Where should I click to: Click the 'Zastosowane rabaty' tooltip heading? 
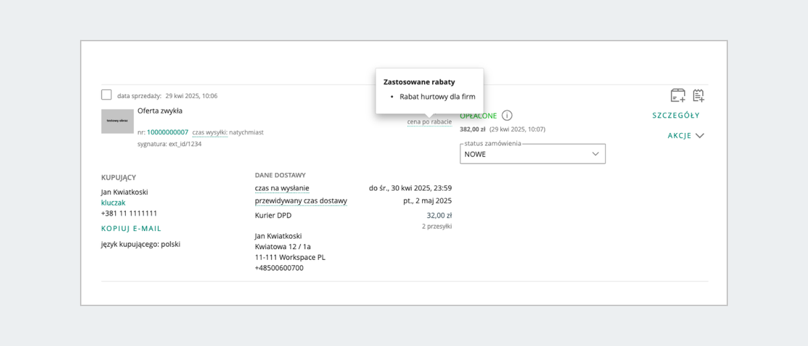419,82
